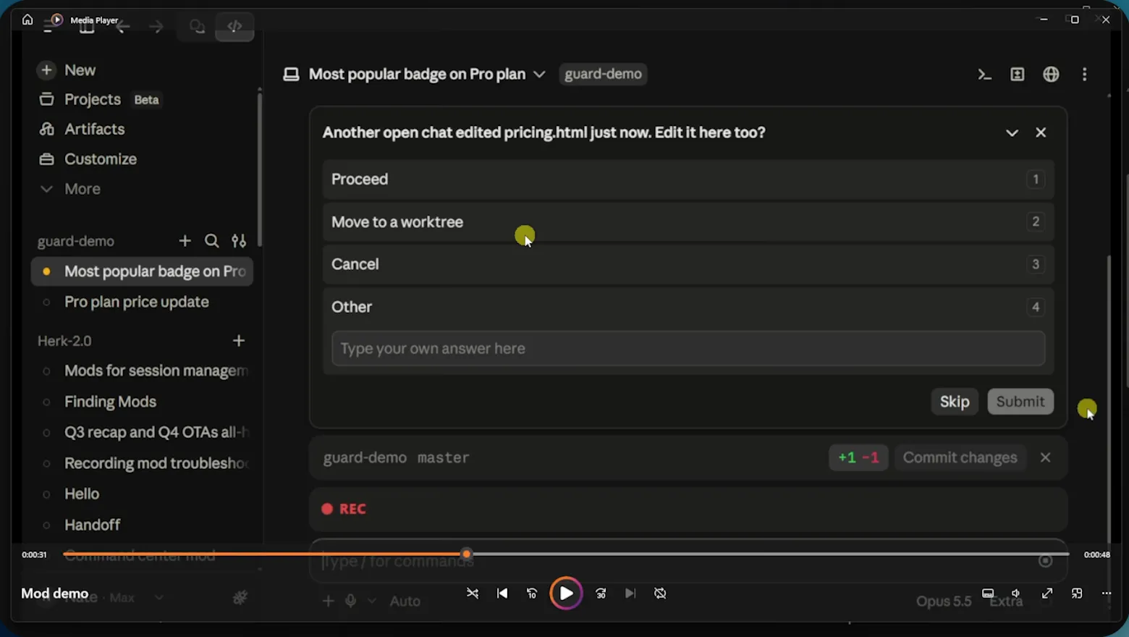Image resolution: width=1129 pixels, height=637 pixels.
Task: Switch to the code mode icon
Action: [x=234, y=27]
